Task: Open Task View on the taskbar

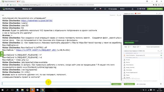Action: pyautogui.click(x=12, y=90)
